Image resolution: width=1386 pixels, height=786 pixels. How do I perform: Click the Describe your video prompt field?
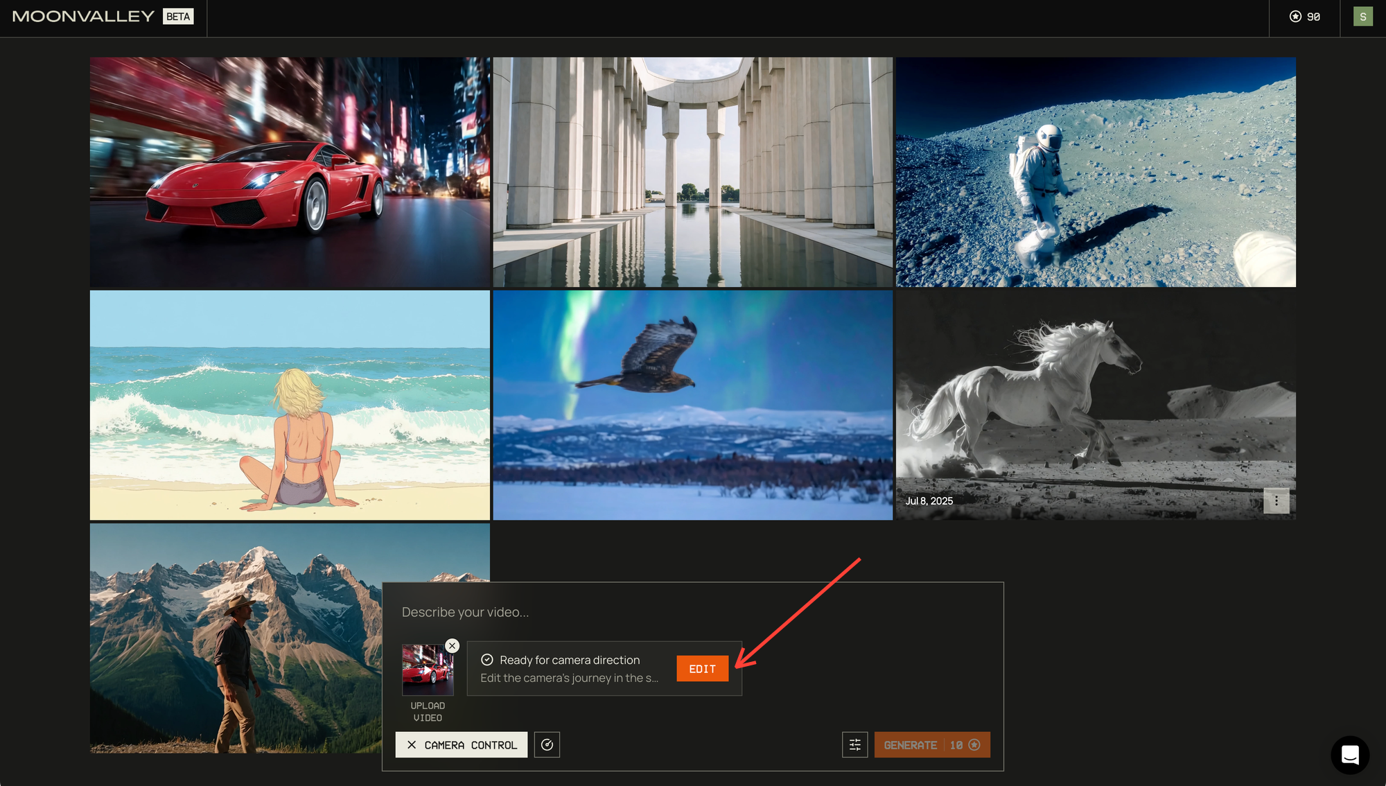pos(693,612)
